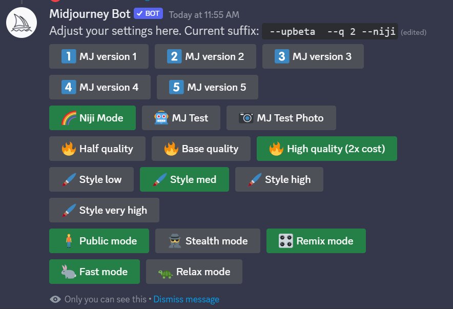The height and width of the screenshot is (309, 453).
Task: Toggle Niji Mode off
Action: pyautogui.click(x=92, y=118)
